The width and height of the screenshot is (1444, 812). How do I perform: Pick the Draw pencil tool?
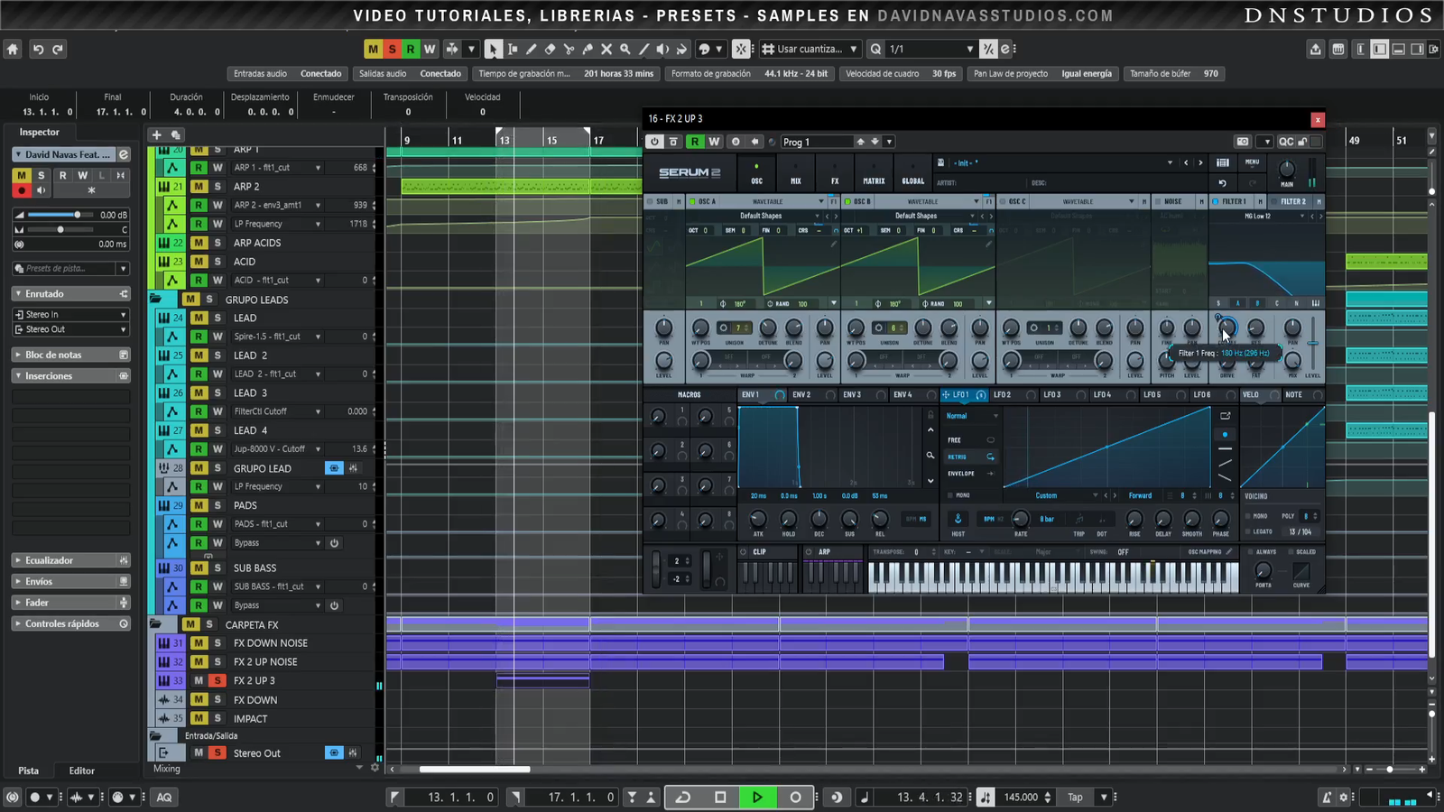[531, 50]
